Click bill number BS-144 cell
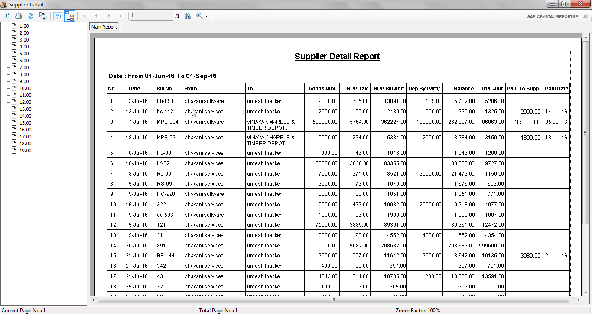 166,256
